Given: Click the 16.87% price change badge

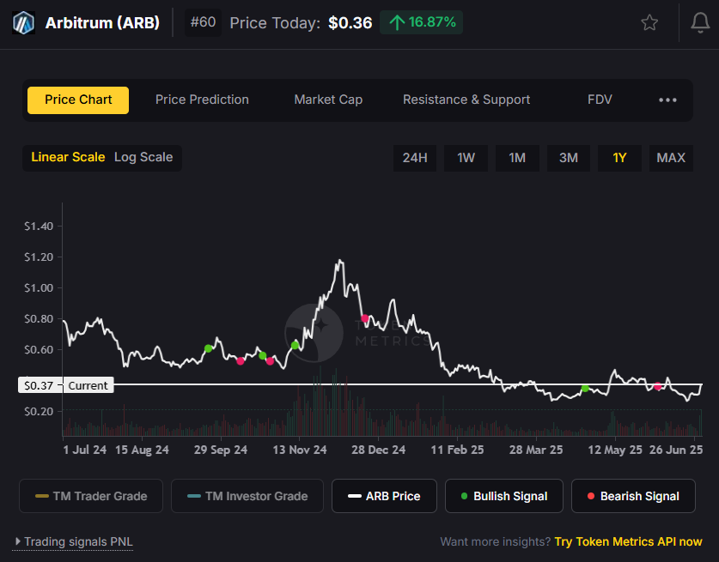Looking at the screenshot, I should tap(422, 22).
